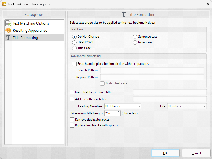Open the Resulting Appearance category

coord(34,30)
